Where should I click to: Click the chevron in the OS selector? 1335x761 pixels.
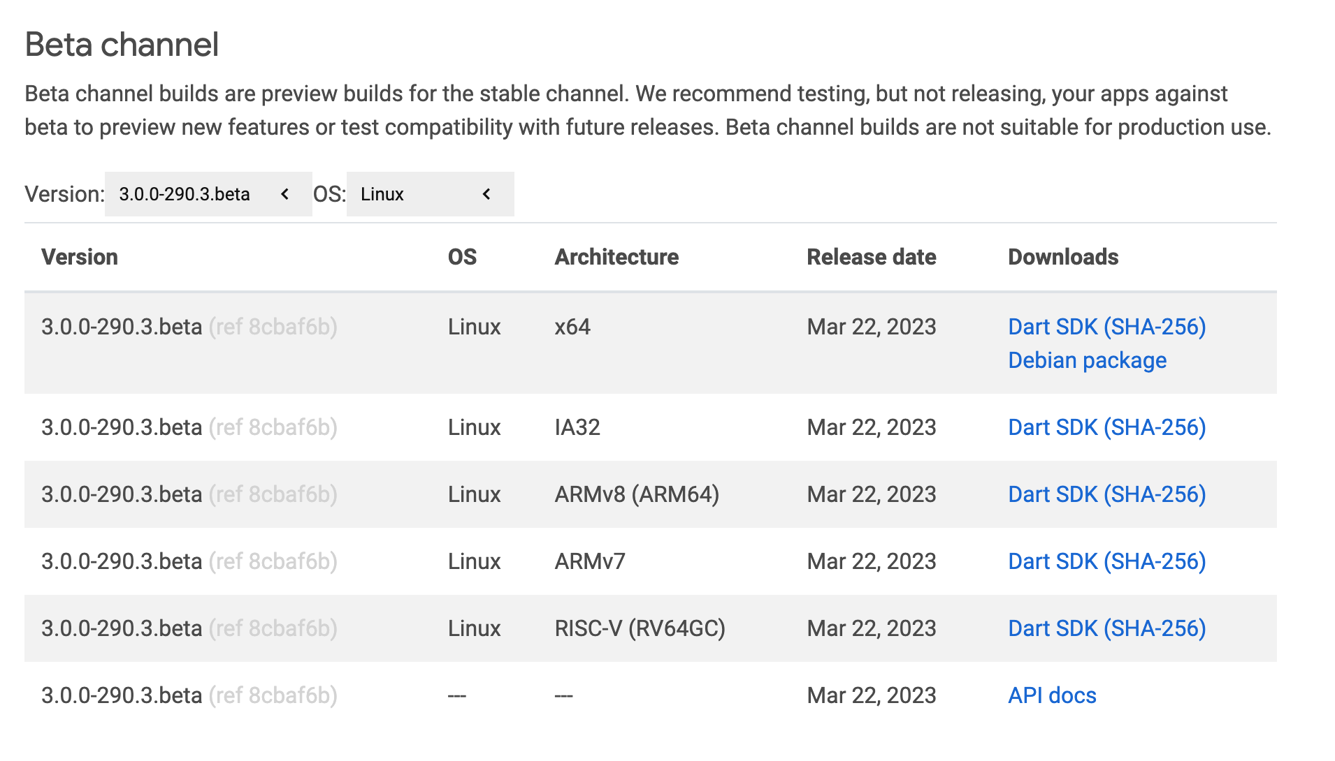(486, 194)
